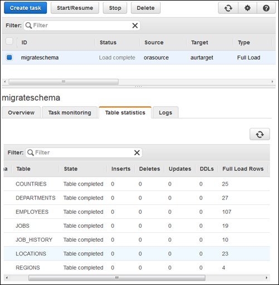Sort tasks by ID column header
The width and height of the screenshot is (279, 285).
click(24, 42)
